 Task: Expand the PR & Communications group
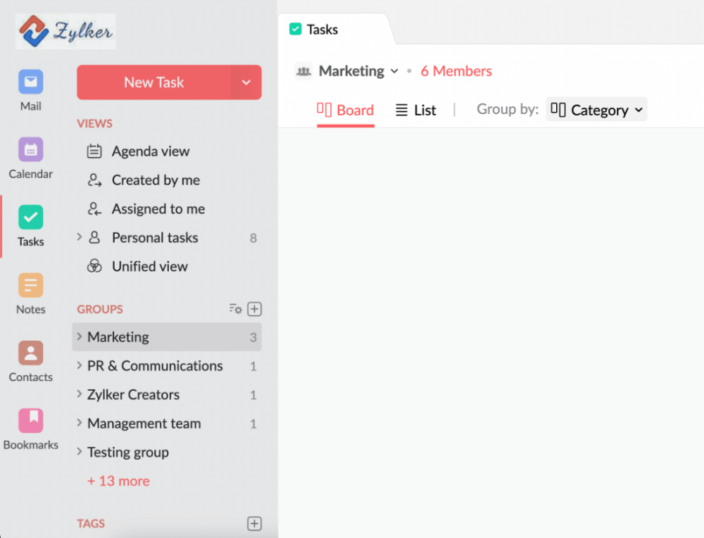(x=80, y=366)
